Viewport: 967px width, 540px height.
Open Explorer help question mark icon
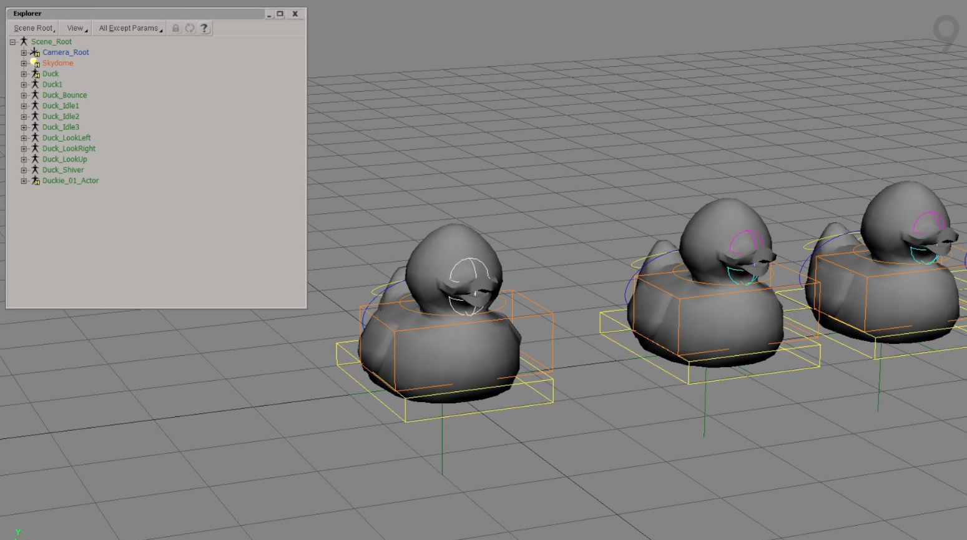pyautogui.click(x=204, y=28)
